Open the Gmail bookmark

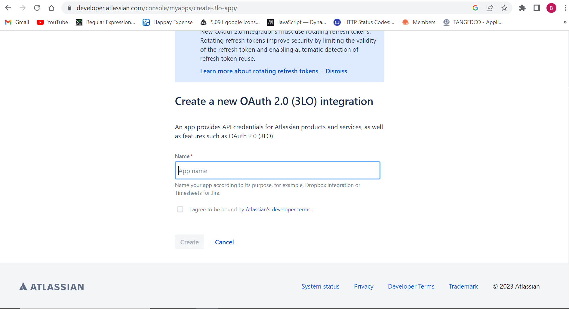(17, 22)
